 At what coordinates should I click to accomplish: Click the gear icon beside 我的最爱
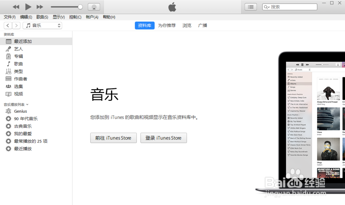pyautogui.click(x=8, y=134)
